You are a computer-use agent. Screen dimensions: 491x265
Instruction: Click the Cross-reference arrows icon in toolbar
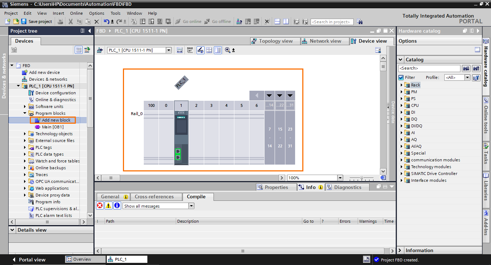coord(267,22)
